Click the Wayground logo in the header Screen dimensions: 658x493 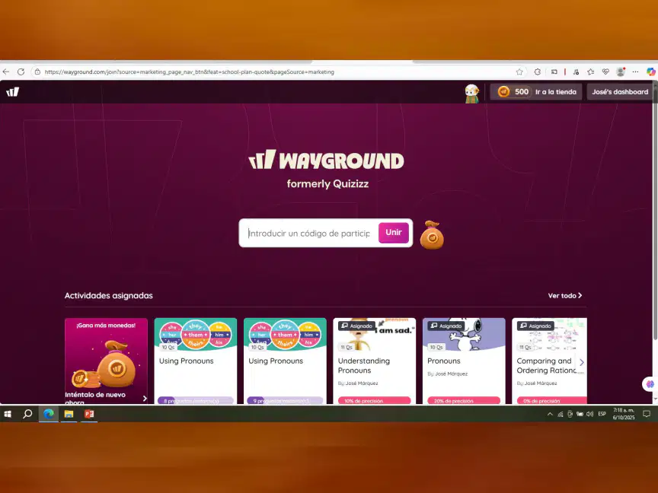click(13, 92)
